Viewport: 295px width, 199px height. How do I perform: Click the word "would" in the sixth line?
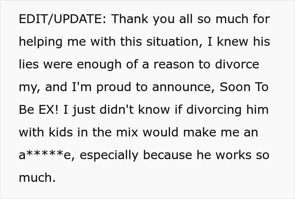click(x=161, y=132)
